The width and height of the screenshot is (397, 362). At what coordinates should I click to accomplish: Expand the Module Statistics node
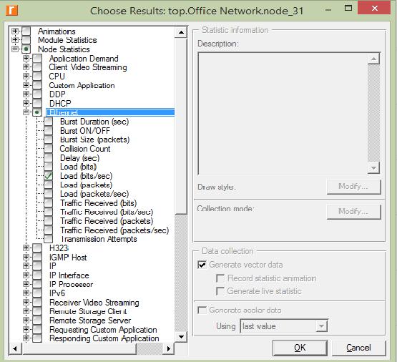15,40
